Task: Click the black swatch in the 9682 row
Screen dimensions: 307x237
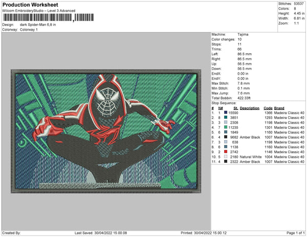Action: point(226,137)
